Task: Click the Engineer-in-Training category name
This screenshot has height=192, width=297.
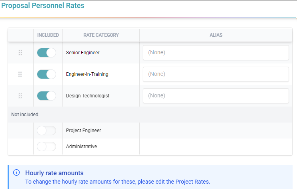Action: pos(87,74)
